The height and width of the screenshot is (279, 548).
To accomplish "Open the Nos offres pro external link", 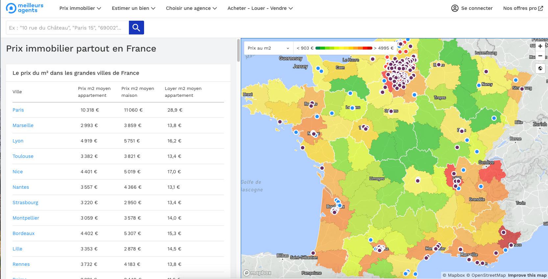I will [x=523, y=8].
